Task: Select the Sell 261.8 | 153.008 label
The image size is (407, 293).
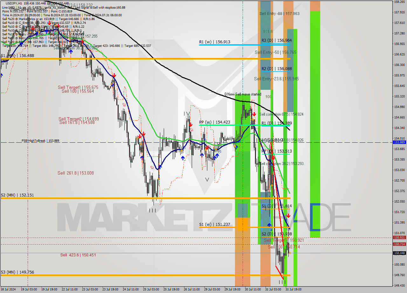Action: [76, 173]
